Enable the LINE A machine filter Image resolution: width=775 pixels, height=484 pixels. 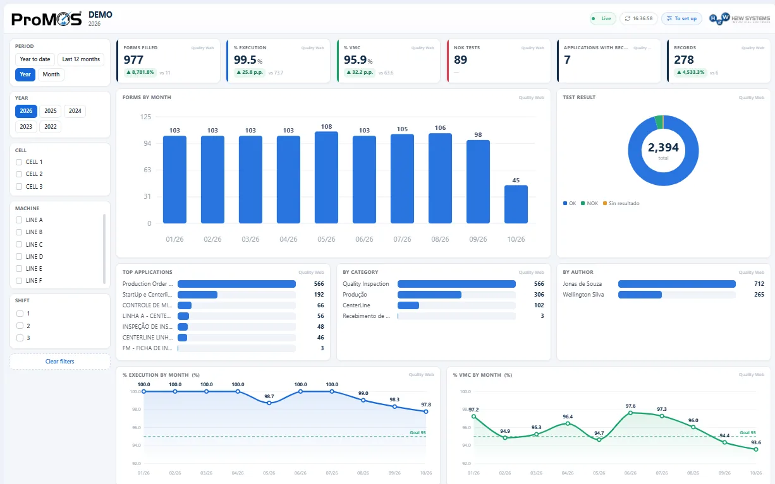tap(19, 220)
